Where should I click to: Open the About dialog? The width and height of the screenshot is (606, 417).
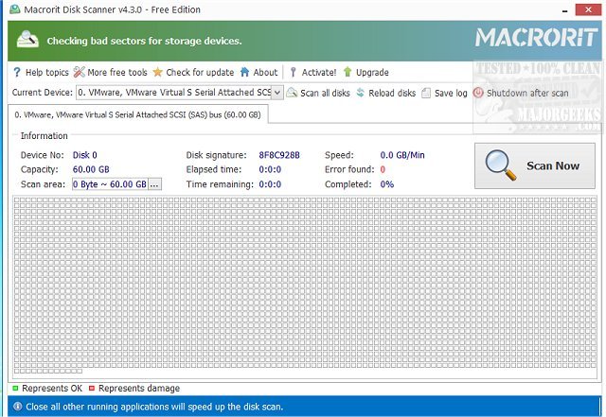(265, 72)
